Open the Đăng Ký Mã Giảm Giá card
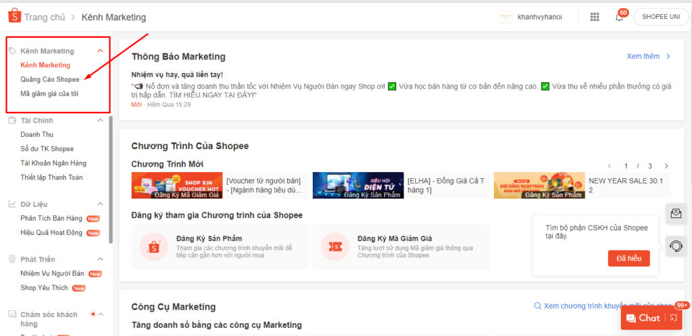This screenshot has height=336, width=692. coord(401,247)
